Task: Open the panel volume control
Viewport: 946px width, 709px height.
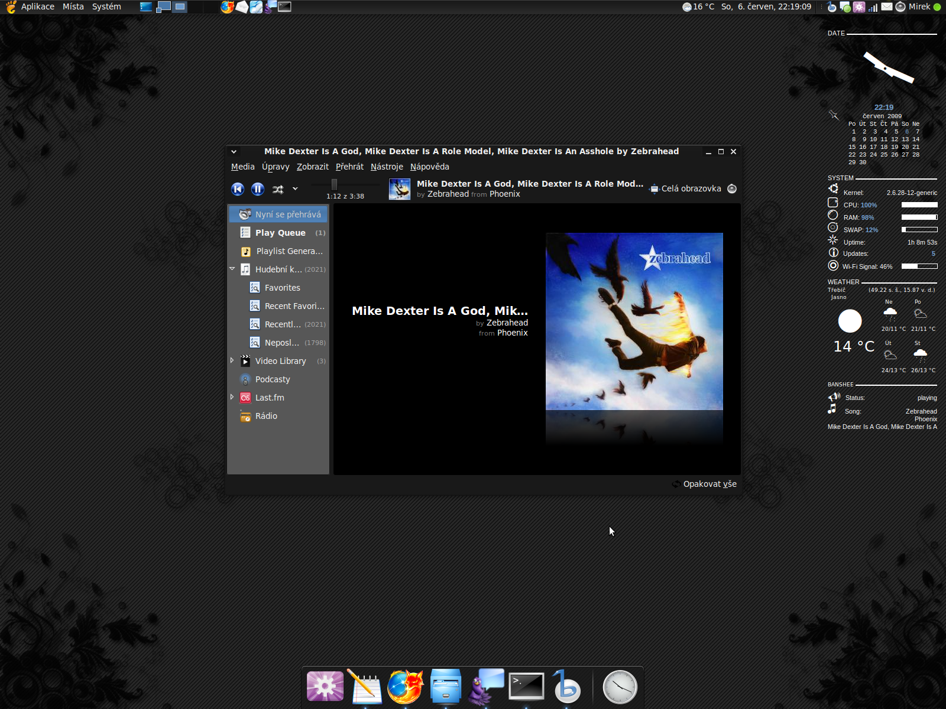Action: 900,7
